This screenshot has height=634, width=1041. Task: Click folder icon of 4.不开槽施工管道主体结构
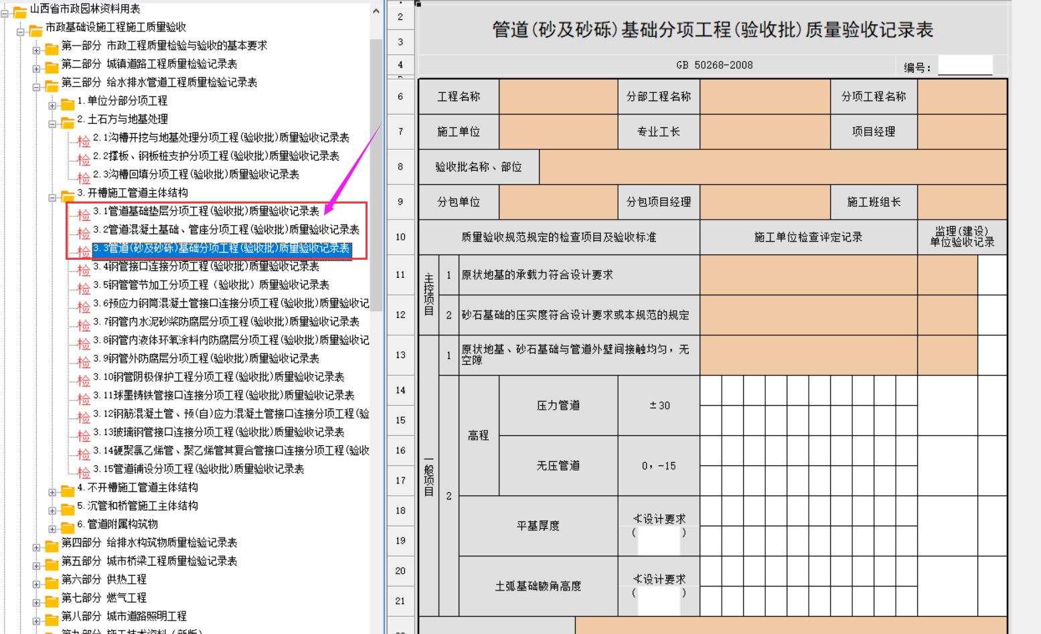pyautogui.click(x=68, y=490)
